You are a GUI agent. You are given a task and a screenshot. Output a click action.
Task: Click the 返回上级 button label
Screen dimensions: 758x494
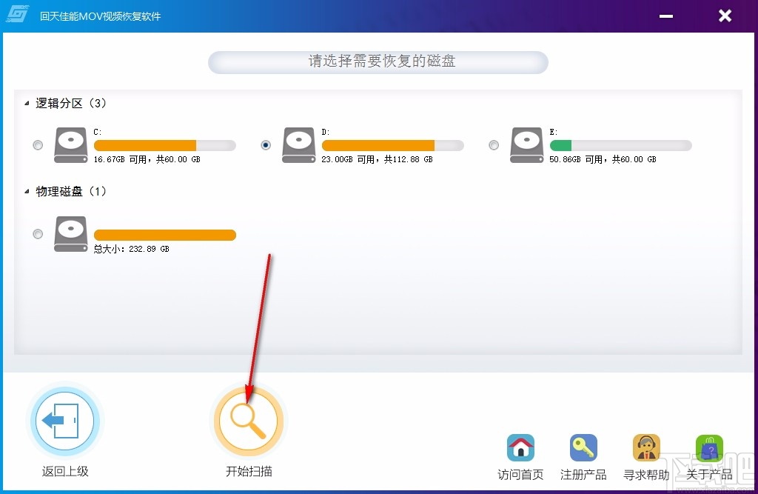tap(65, 470)
